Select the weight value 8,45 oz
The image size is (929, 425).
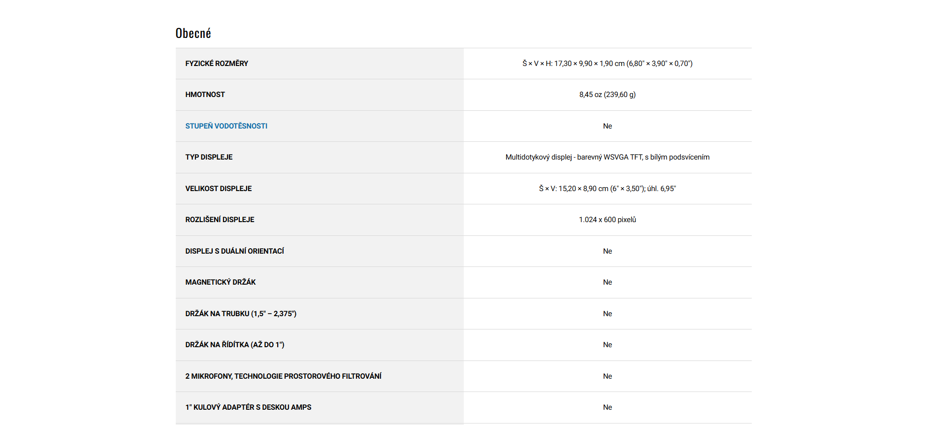pyautogui.click(x=607, y=95)
